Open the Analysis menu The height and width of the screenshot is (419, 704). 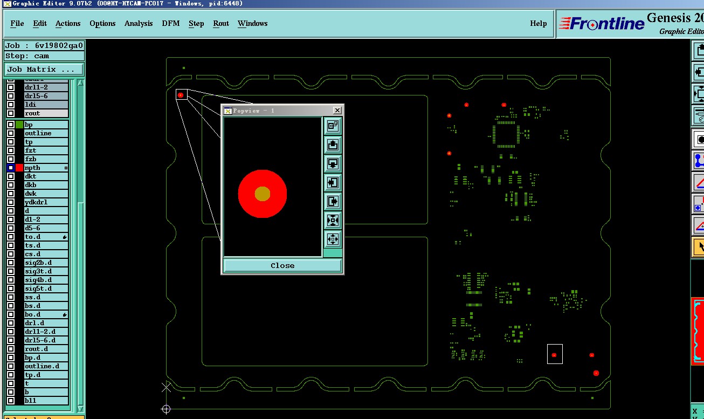point(139,23)
